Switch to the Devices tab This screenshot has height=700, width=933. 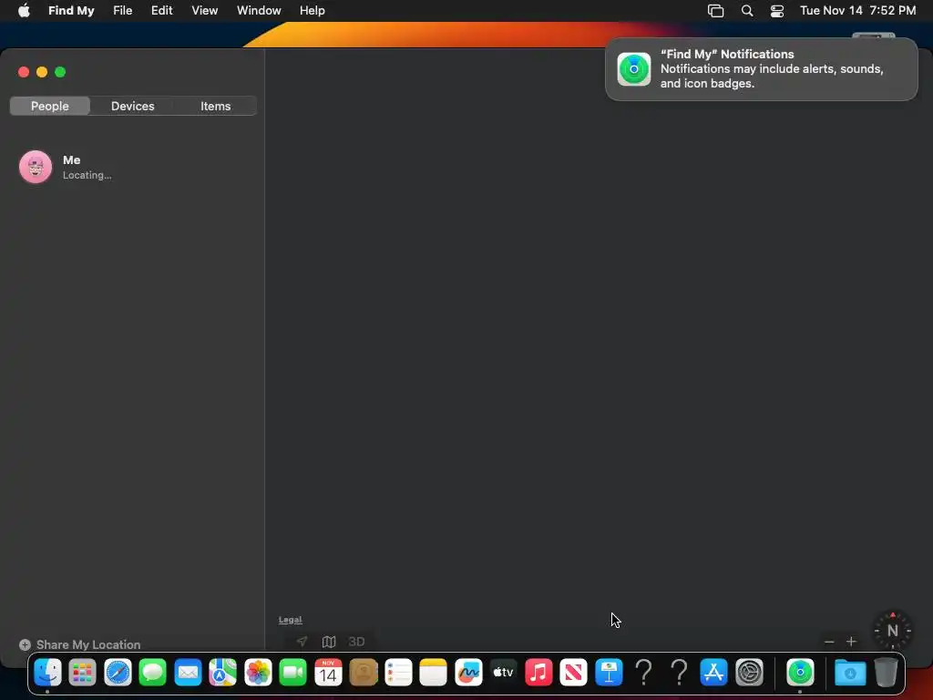133,106
